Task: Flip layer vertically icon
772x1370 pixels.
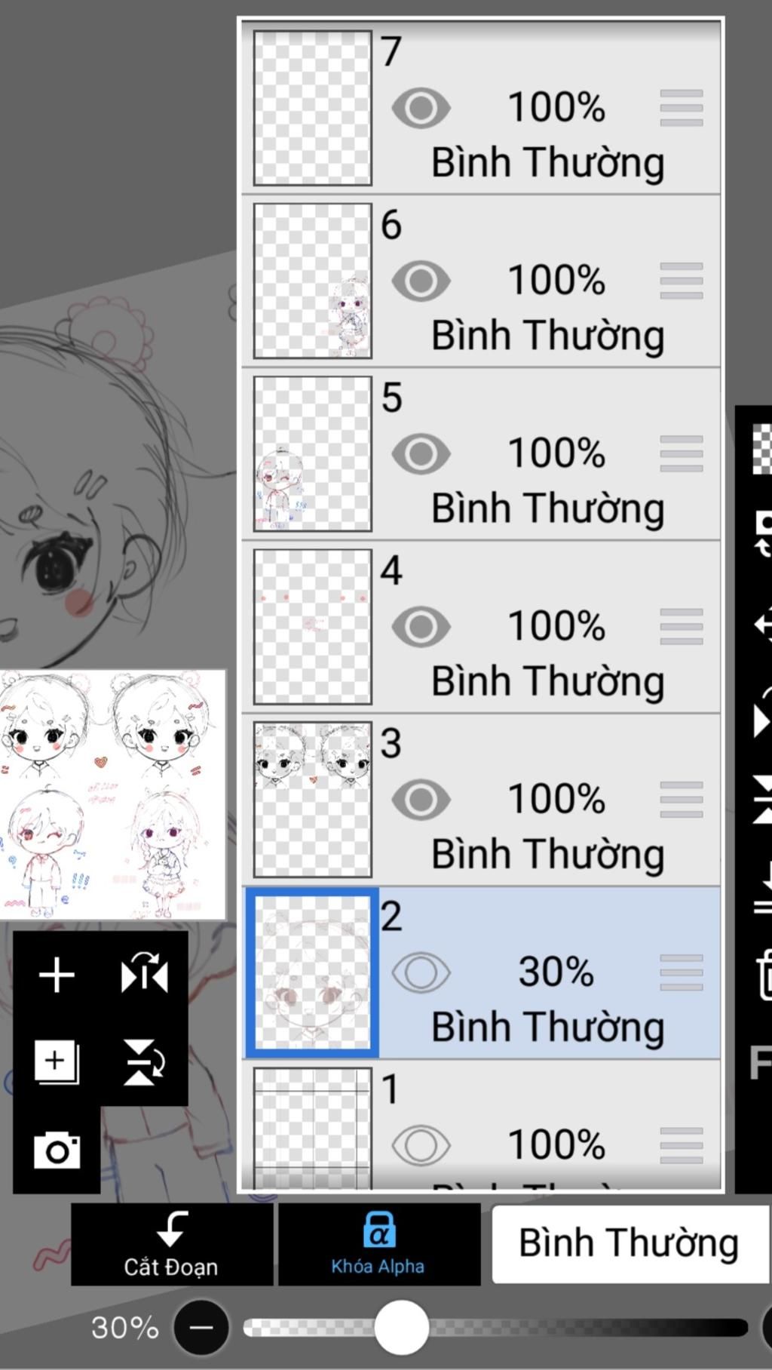Action: (x=144, y=1062)
